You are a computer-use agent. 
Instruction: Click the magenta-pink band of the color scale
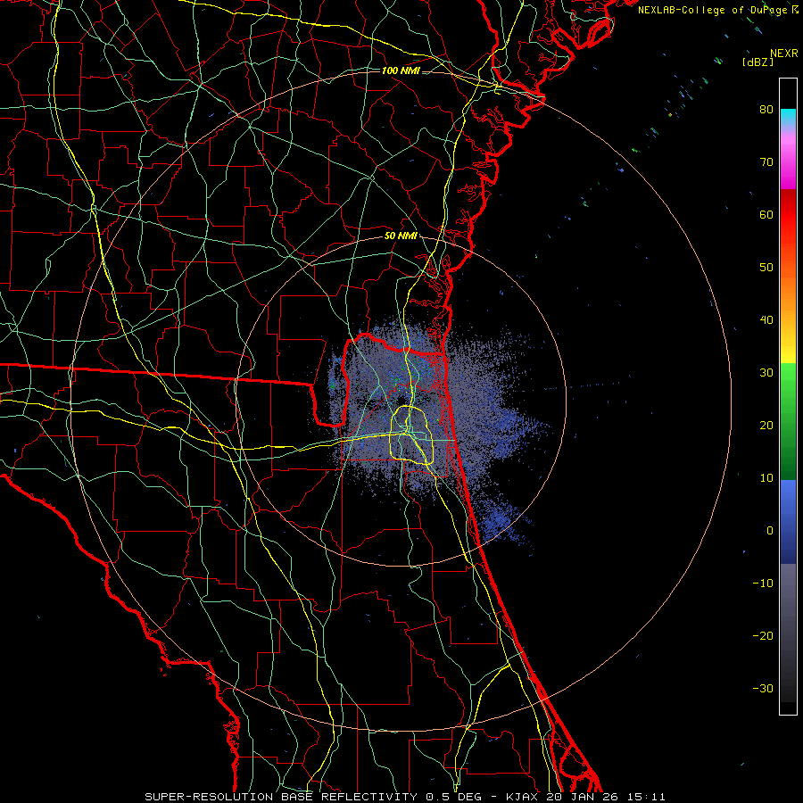(788, 159)
